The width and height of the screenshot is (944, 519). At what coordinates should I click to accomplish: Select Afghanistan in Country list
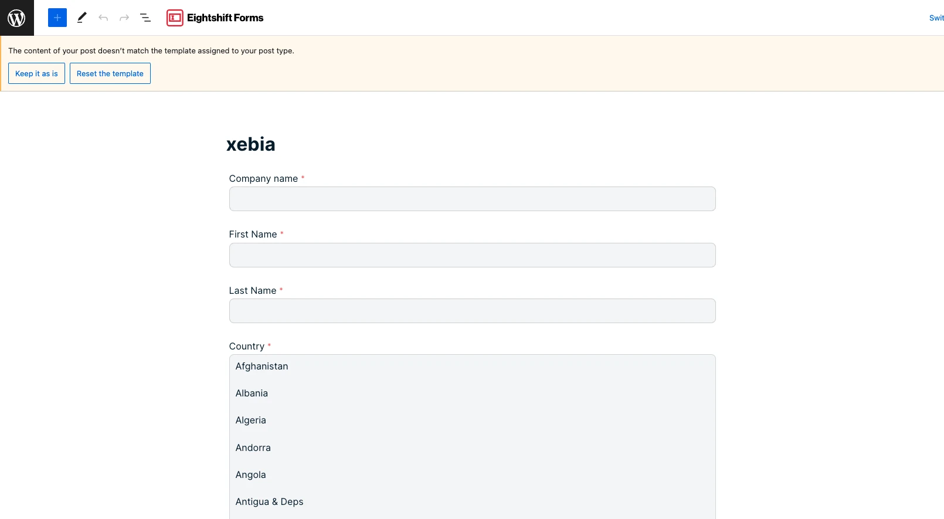tap(262, 366)
